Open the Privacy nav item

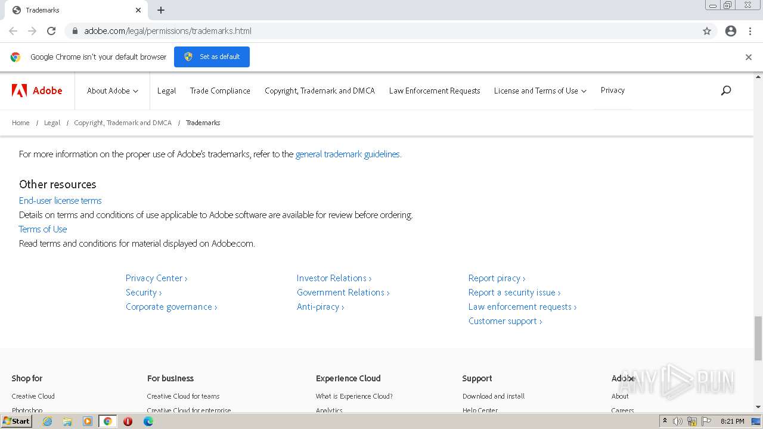coord(613,91)
